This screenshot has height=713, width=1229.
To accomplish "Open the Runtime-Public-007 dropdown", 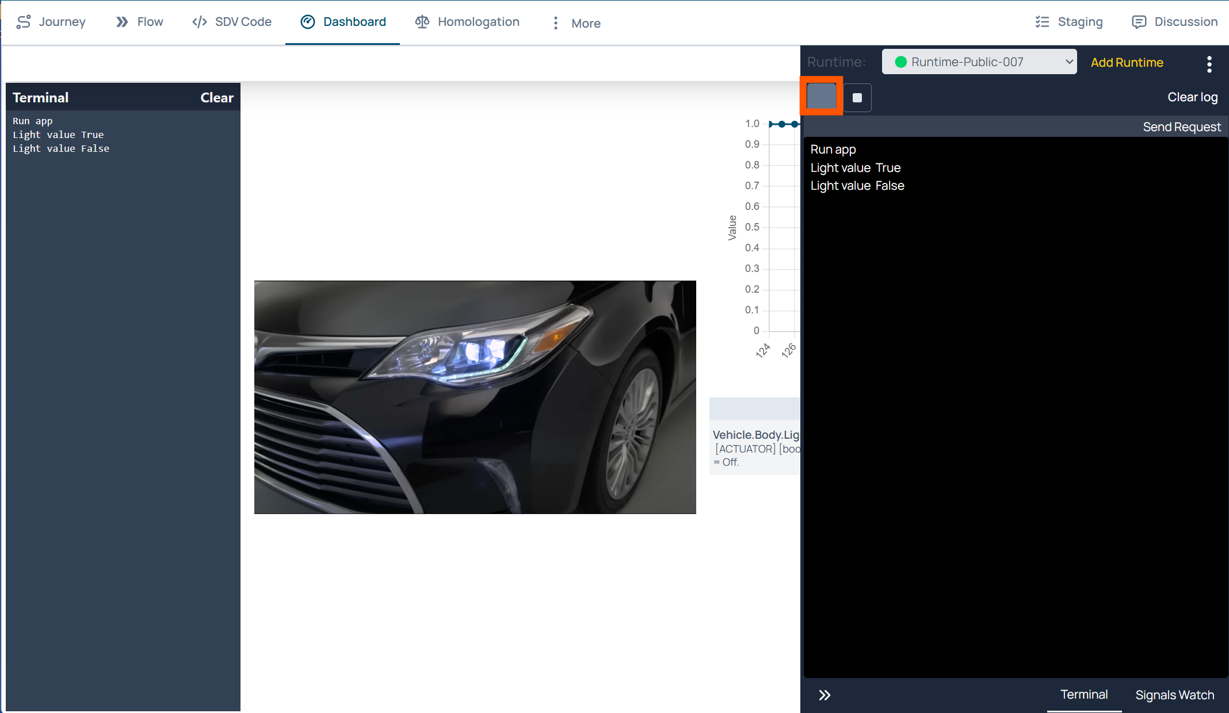I will [979, 62].
